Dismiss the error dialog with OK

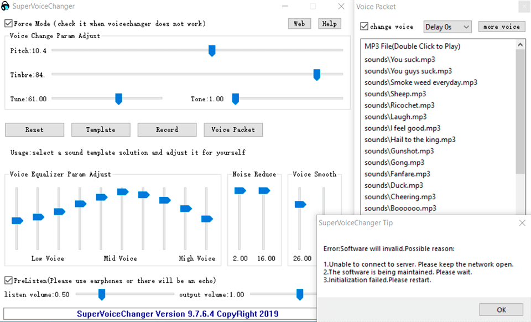coord(501,310)
